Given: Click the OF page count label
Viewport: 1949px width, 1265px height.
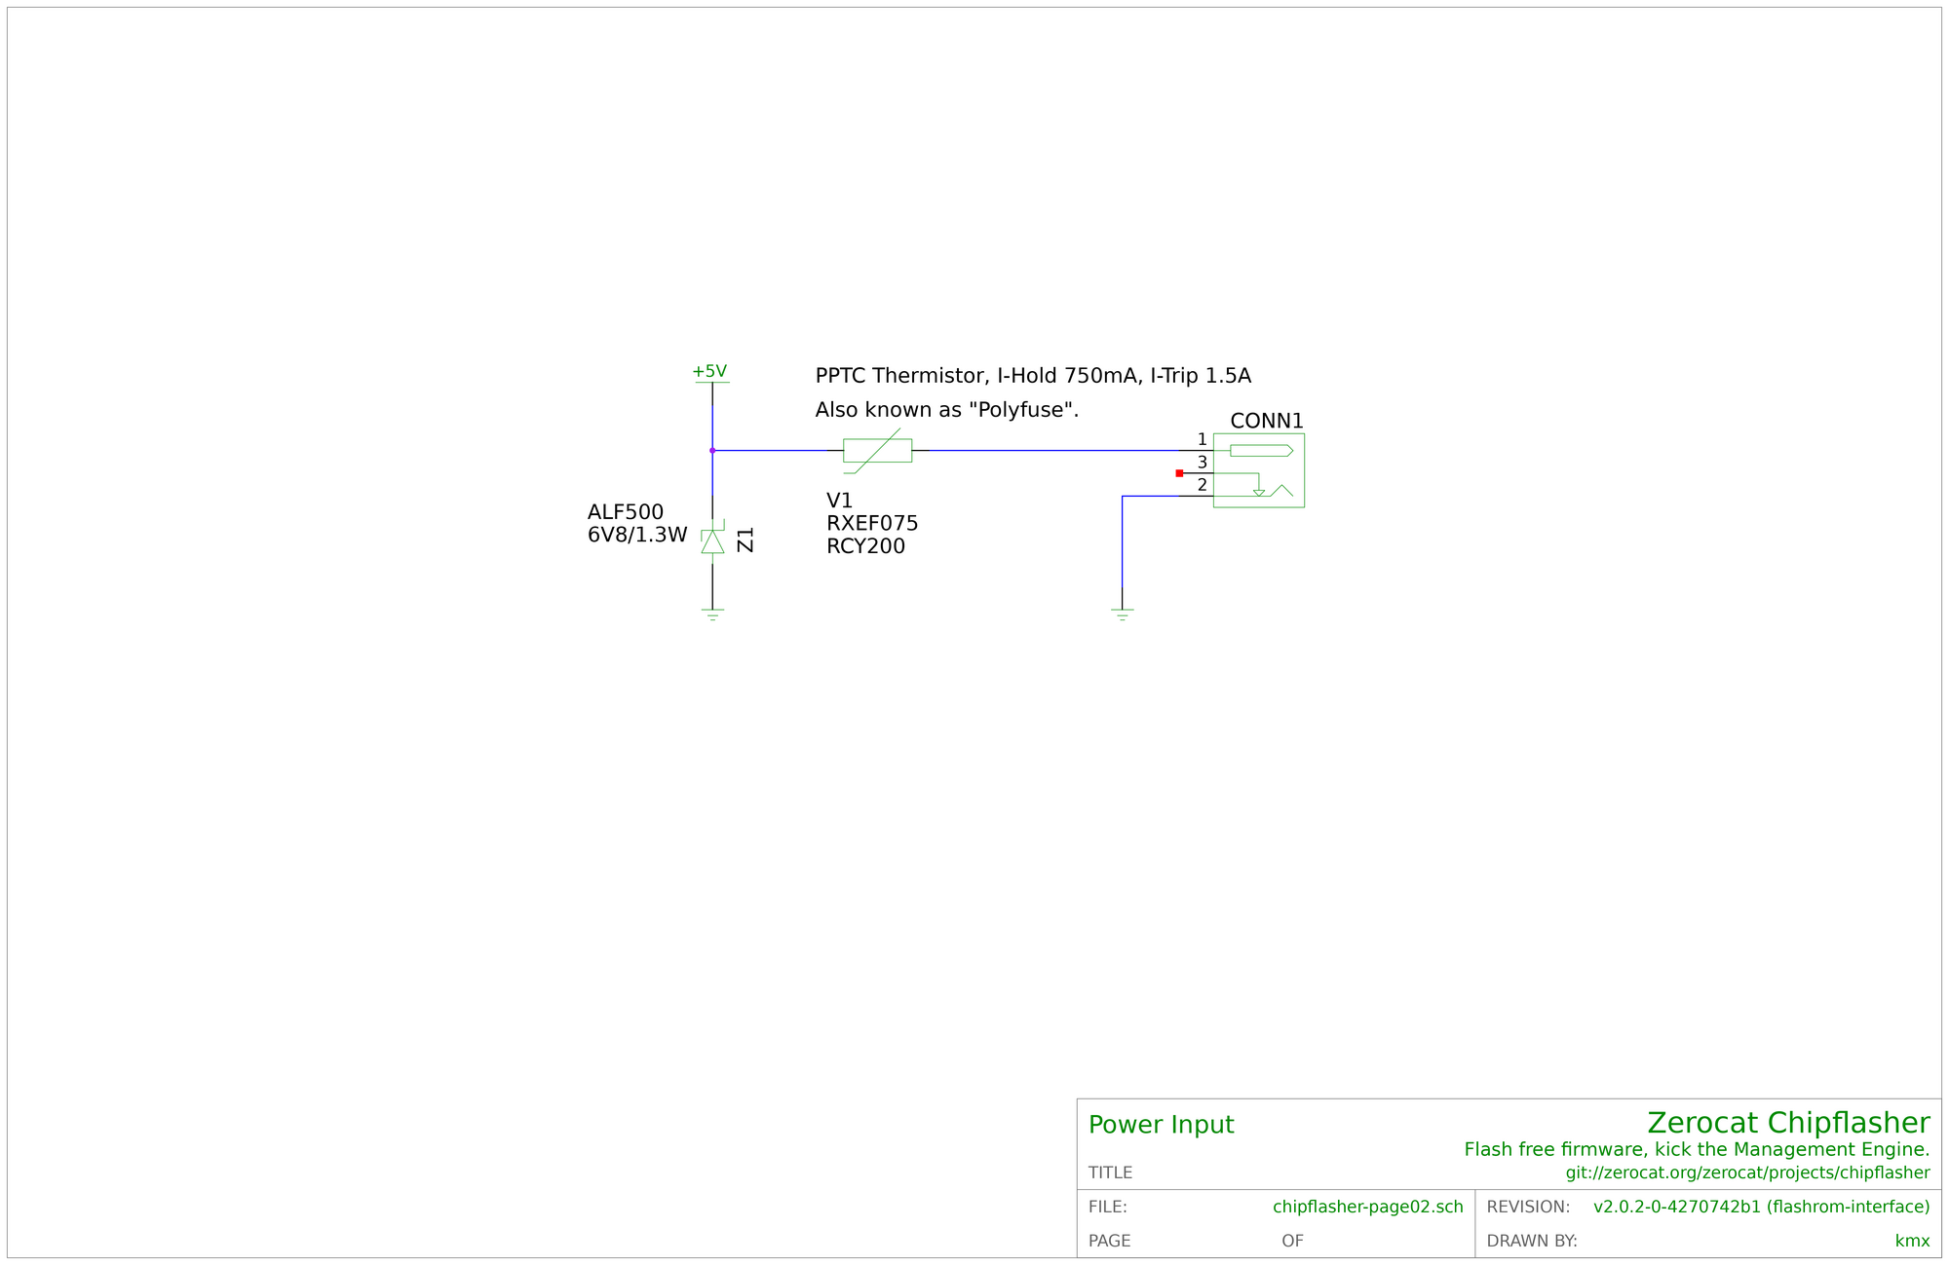Looking at the screenshot, I should click(x=1292, y=1241).
